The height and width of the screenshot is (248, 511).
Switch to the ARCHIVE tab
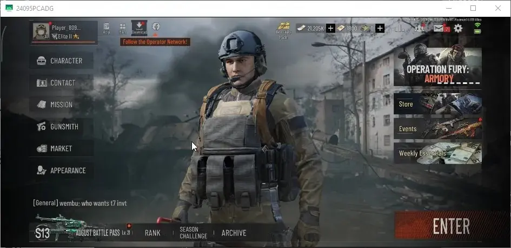234,233
